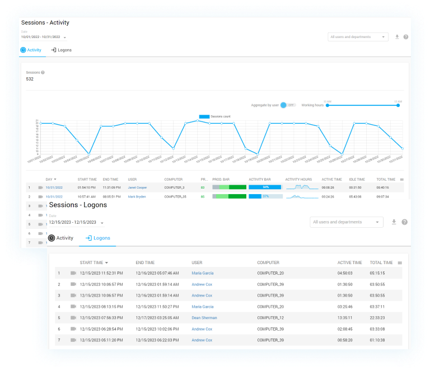430x371 pixels.
Task: Open Mark Bryden user link
Action: click(137, 196)
